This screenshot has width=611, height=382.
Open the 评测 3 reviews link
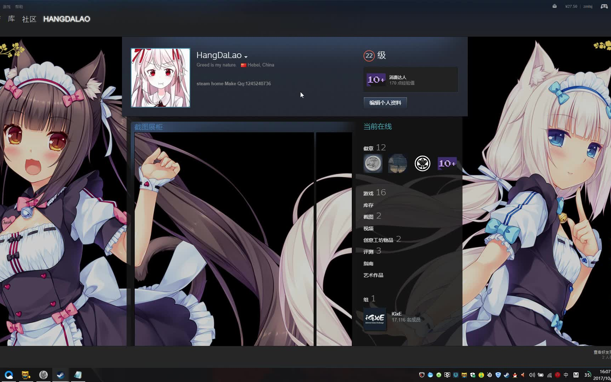372,251
